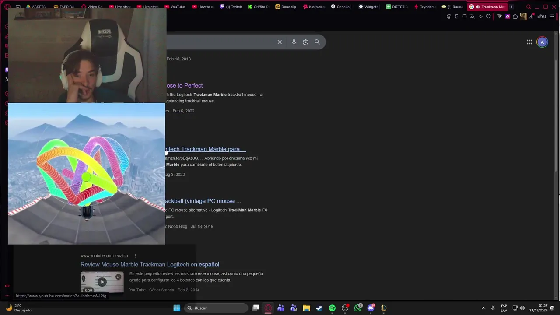
Task: Open the downloads icon in toolbar
Action: pyautogui.click(x=532, y=17)
